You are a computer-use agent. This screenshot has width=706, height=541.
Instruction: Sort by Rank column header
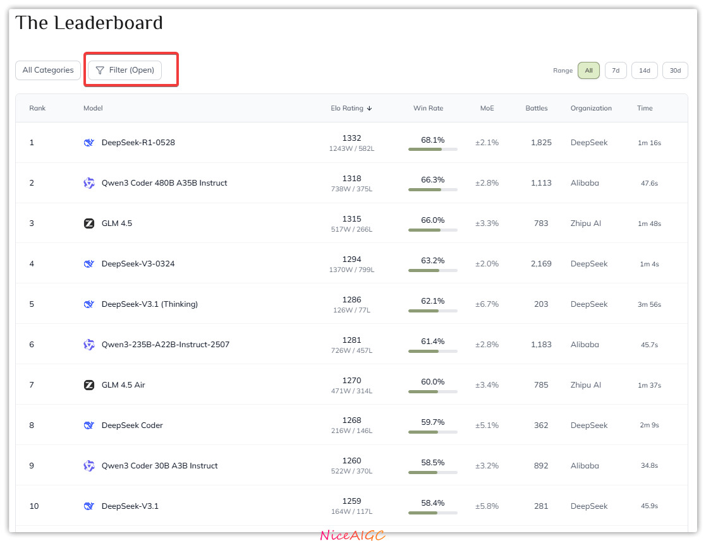point(37,109)
